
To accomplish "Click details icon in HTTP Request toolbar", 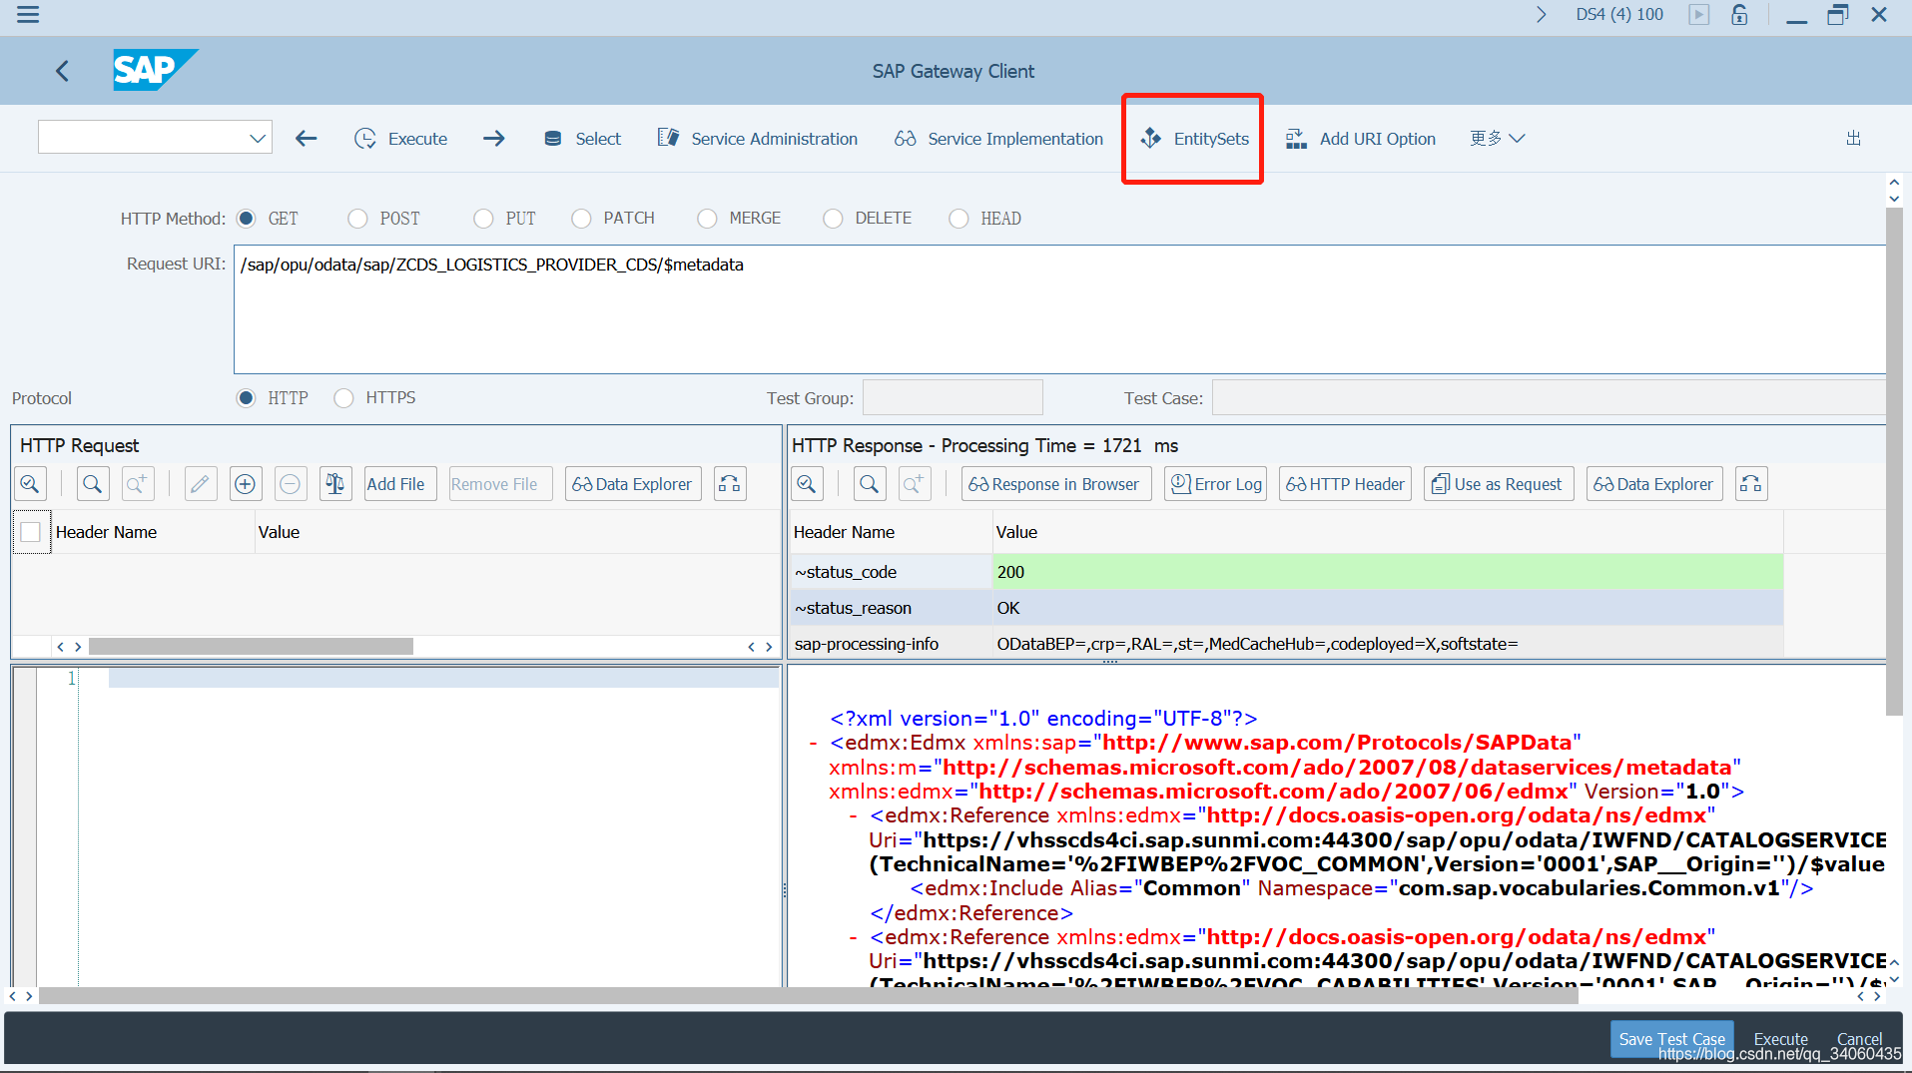I will (x=30, y=484).
